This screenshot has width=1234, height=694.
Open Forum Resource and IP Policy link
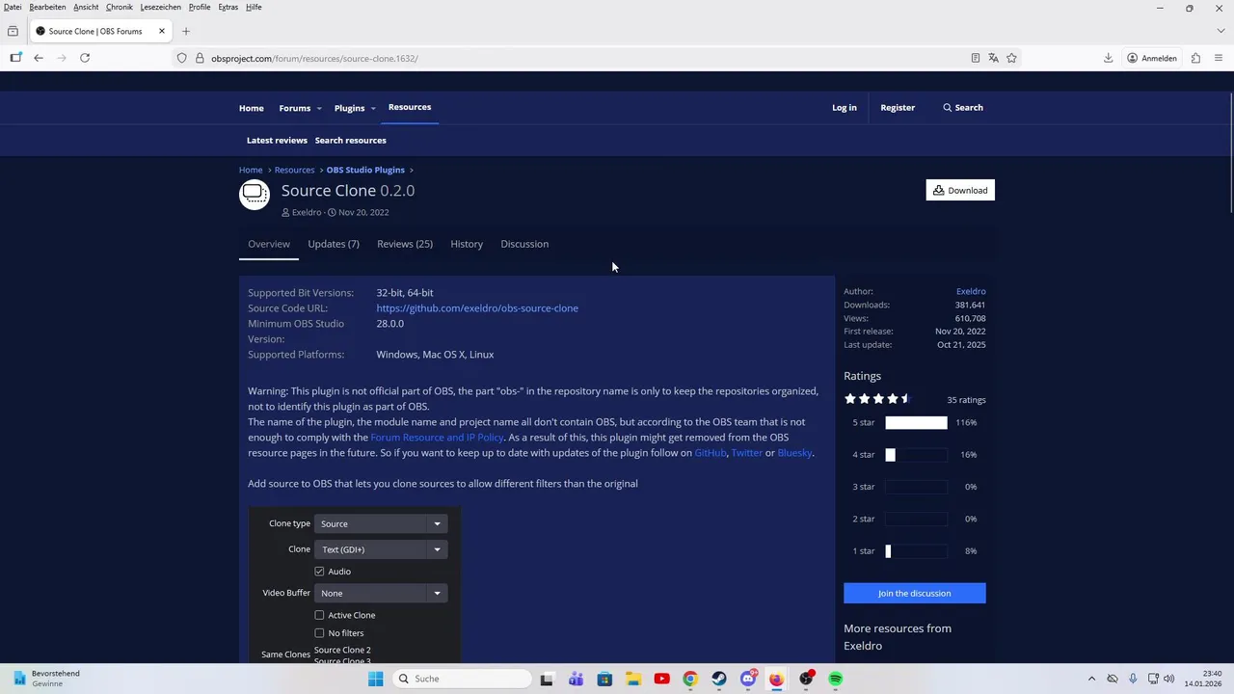tap(437, 438)
